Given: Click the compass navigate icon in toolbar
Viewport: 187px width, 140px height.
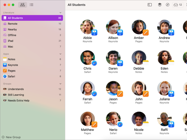Looking at the screenshot, I should click(168, 5).
